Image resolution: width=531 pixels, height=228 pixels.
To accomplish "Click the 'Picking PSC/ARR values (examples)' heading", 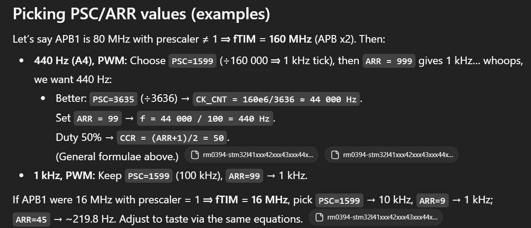I will (141, 14).
